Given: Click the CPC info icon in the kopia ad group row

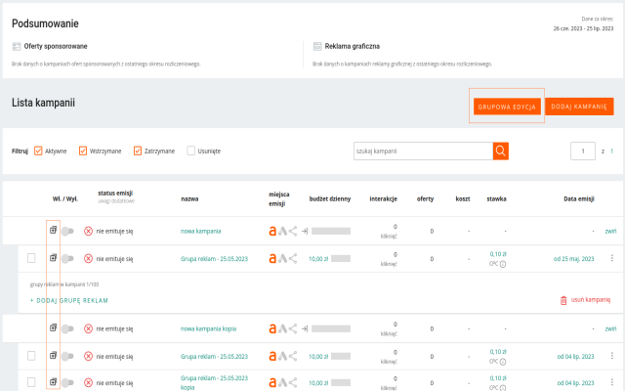Looking at the screenshot, I should click(503, 388).
